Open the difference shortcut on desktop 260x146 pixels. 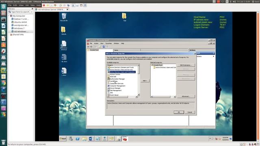pos(64,45)
